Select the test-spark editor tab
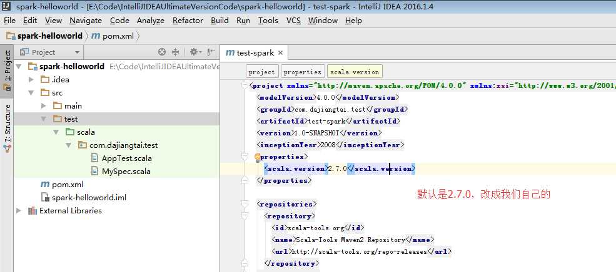616x272 pixels. coord(254,52)
